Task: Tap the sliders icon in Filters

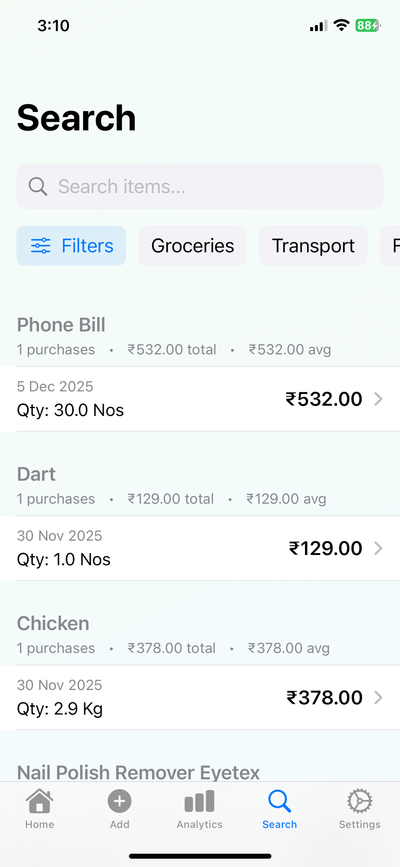Action: click(41, 245)
